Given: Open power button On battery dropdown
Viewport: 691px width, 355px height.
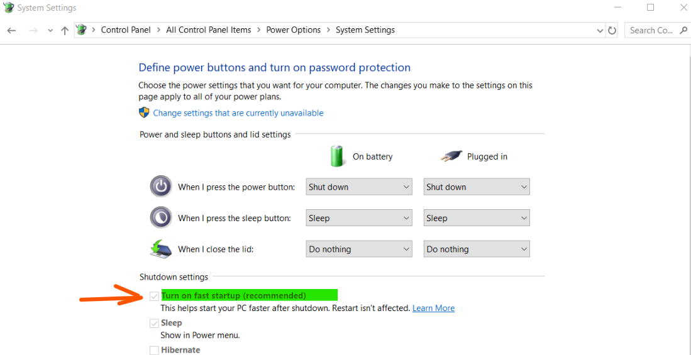Looking at the screenshot, I should click(359, 187).
